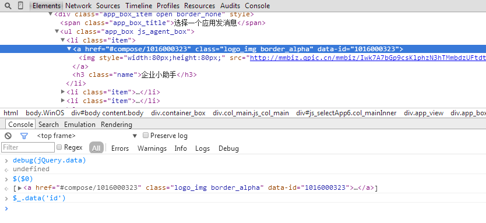Open the Resources tab

point(200,6)
